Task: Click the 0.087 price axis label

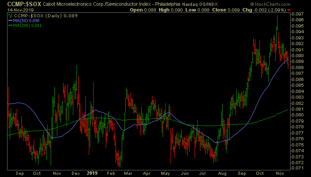Action: 298,73
